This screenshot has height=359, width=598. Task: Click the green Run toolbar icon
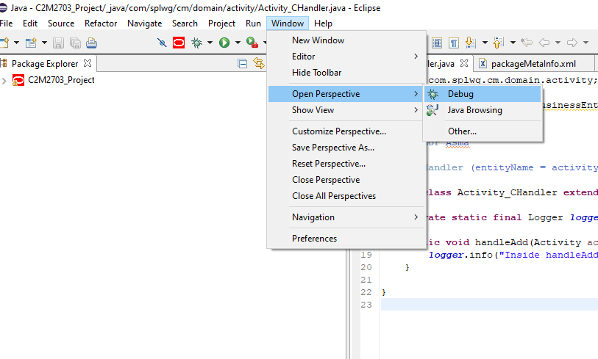[224, 43]
